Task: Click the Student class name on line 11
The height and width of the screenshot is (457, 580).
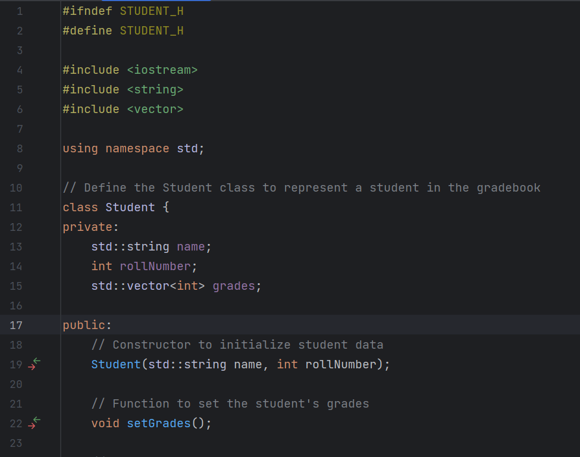Action: tap(130, 207)
